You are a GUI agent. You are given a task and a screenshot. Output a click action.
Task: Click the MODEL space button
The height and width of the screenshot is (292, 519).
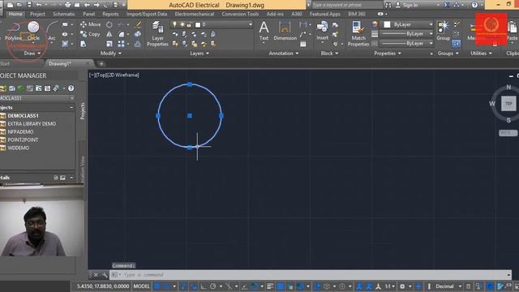point(141,286)
